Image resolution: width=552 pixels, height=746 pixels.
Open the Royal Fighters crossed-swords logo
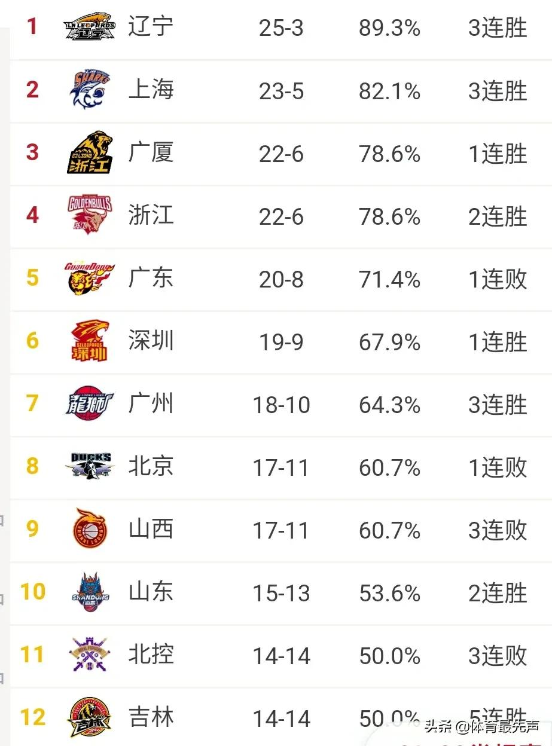tap(90, 655)
